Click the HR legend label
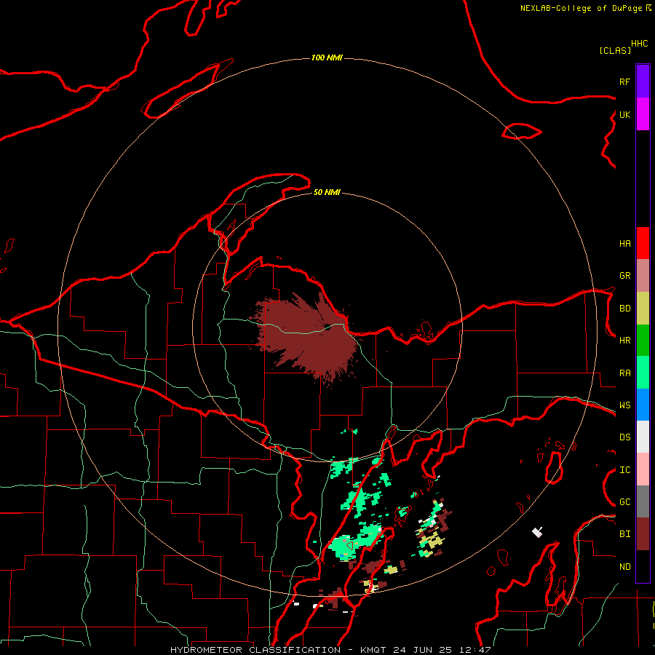The image size is (655, 655). coord(624,341)
